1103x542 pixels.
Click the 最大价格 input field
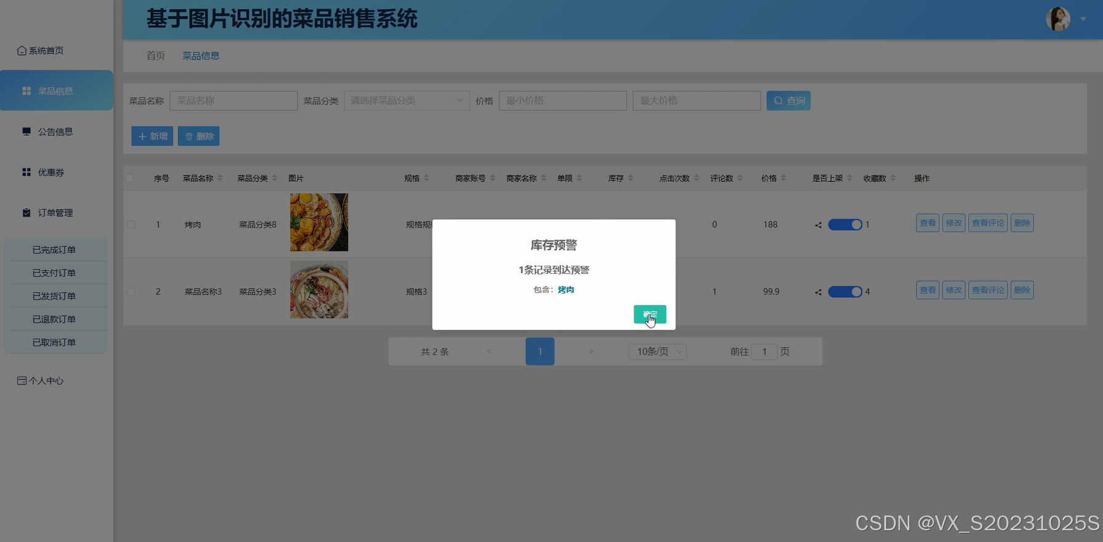[x=697, y=101]
